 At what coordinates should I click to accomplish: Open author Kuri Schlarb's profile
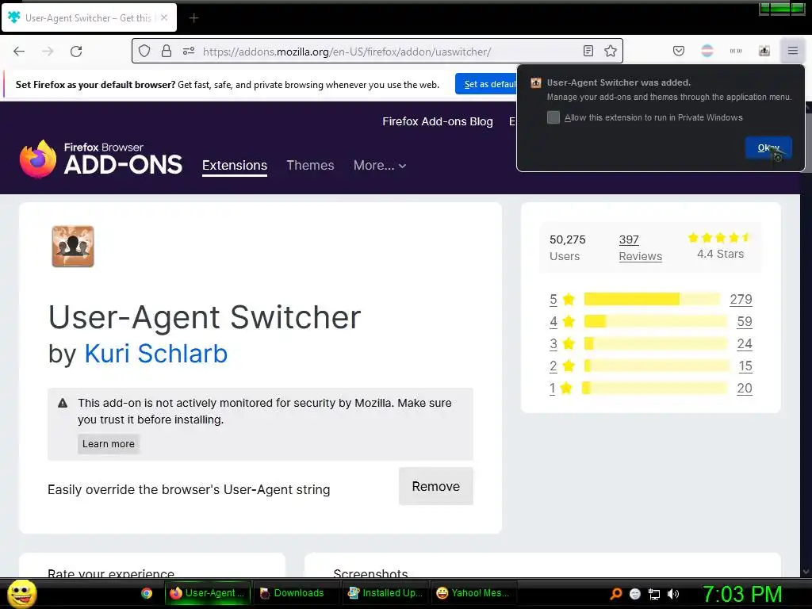pyautogui.click(x=156, y=354)
